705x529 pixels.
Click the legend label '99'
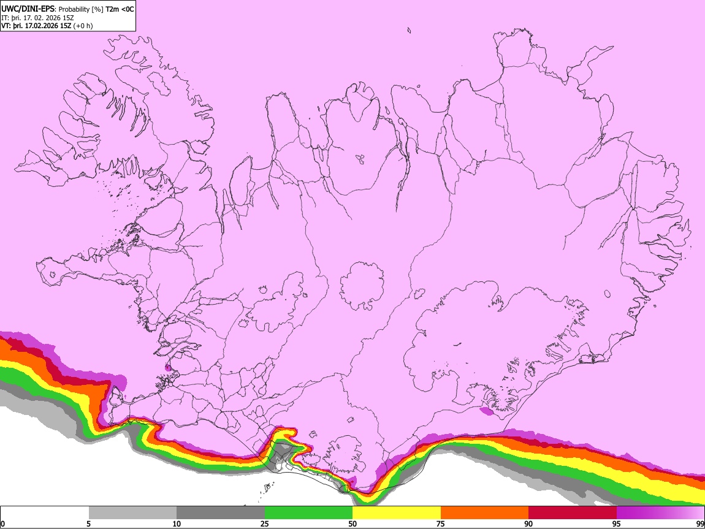click(x=700, y=524)
